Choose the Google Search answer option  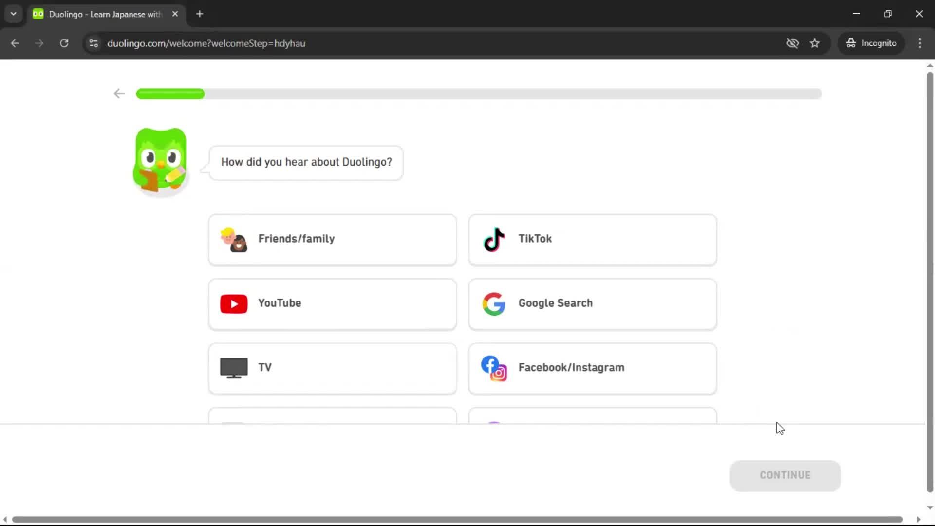point(592,304)
